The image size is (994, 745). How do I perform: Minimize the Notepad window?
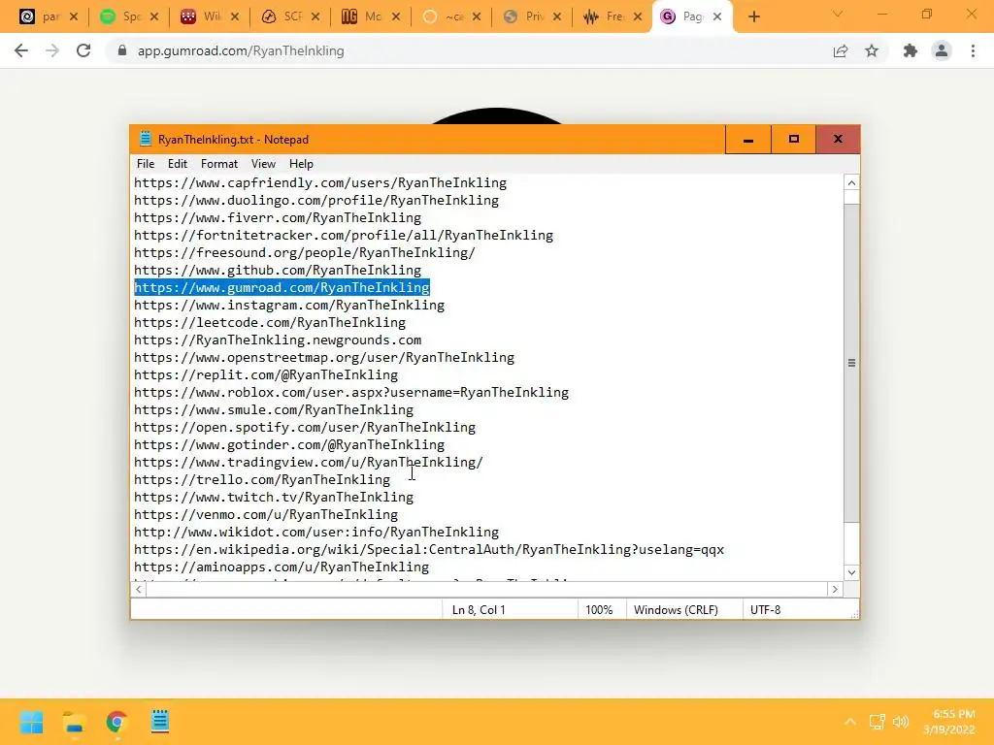click(x=748, y=140)
